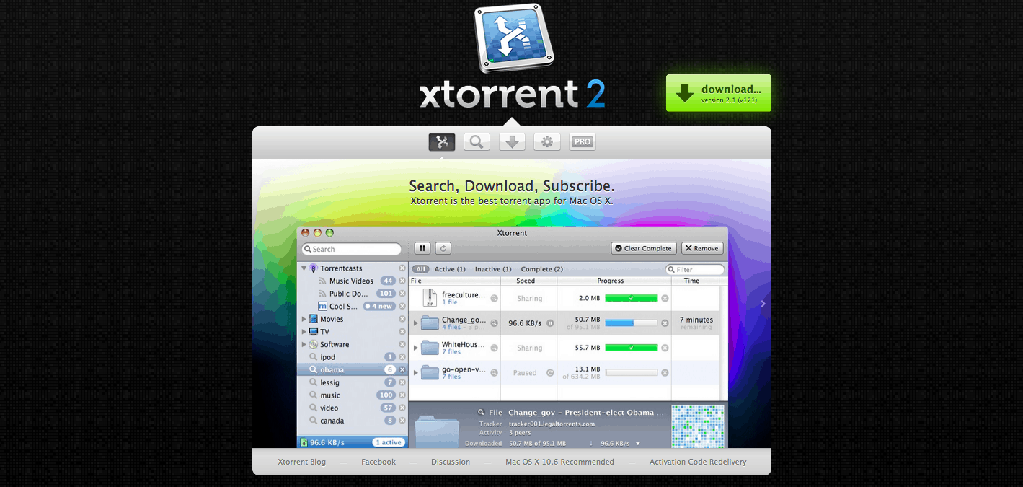1023x487 pixels.
Task: Switch to the Active (1) filter tab
Action: tap(449, 269)
